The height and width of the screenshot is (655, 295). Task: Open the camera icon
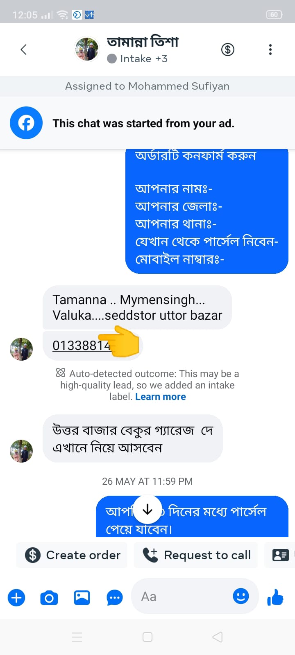[49, 598]
